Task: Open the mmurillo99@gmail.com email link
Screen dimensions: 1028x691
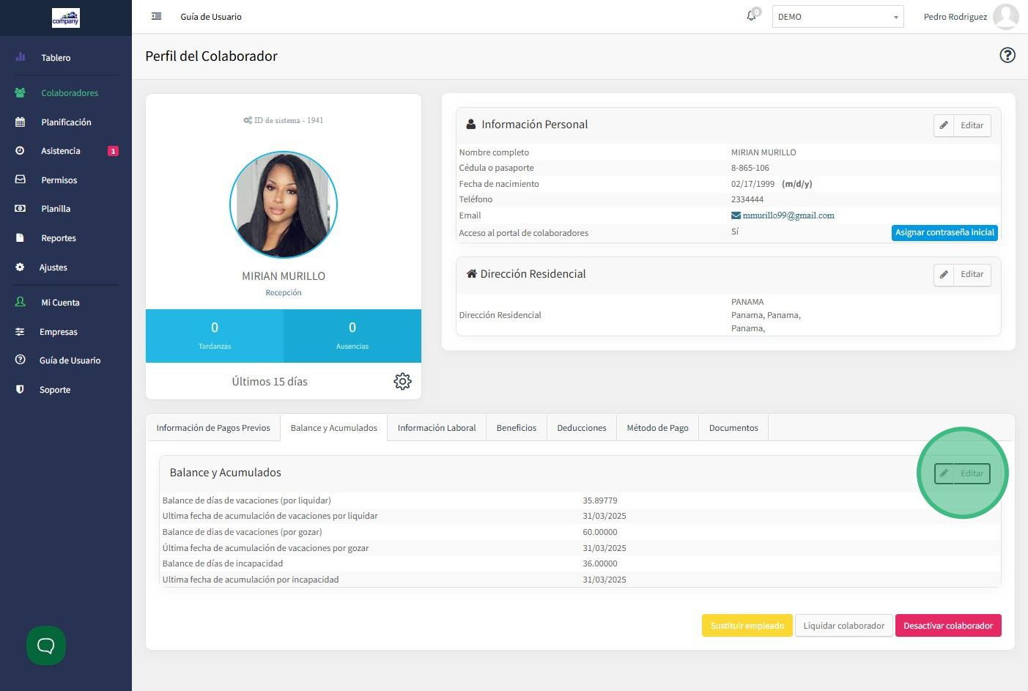Action: tap(788, 215)
